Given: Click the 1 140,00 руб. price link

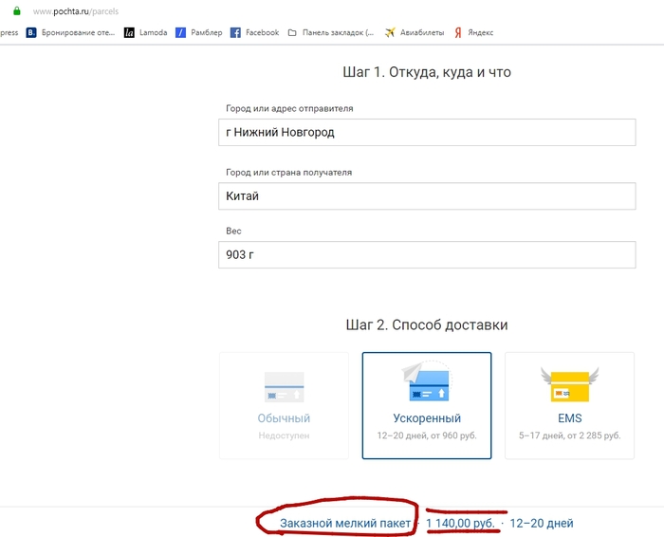Looking at the screenshot, I should click(x=460, y=524).
